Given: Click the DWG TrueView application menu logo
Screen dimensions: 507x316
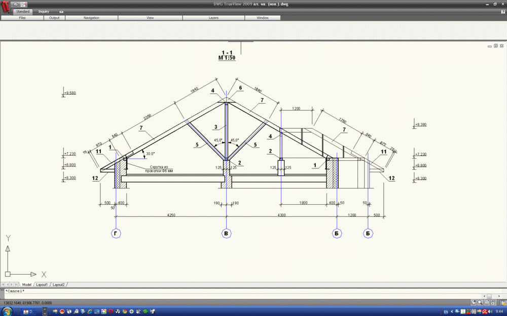Looking at the screenshot, I should point(6,9).
